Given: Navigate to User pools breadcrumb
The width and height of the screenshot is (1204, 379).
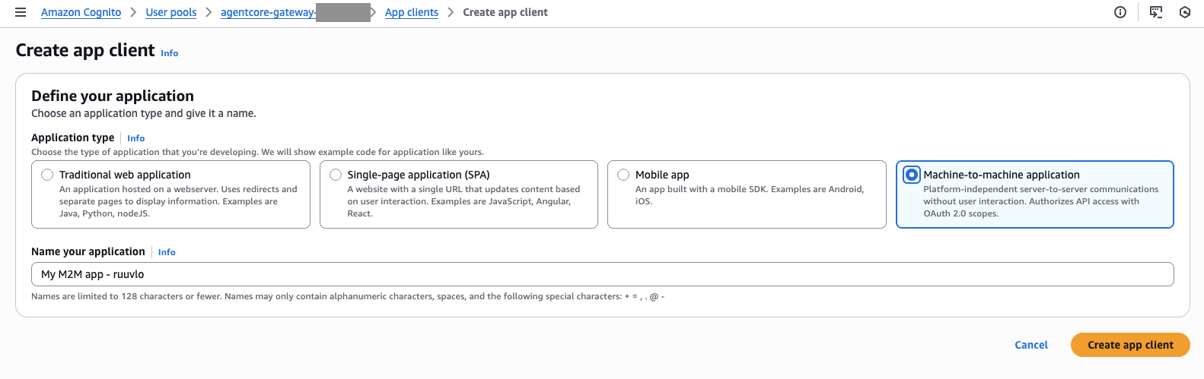Looking at the screenshot, I should pyautogui.click(x=171, y=12).
